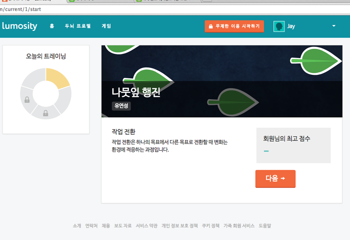Image resolution: width=350 pixels, height=240 pixels.
Task: Click the left locked training segment
Action: (27, 99)
